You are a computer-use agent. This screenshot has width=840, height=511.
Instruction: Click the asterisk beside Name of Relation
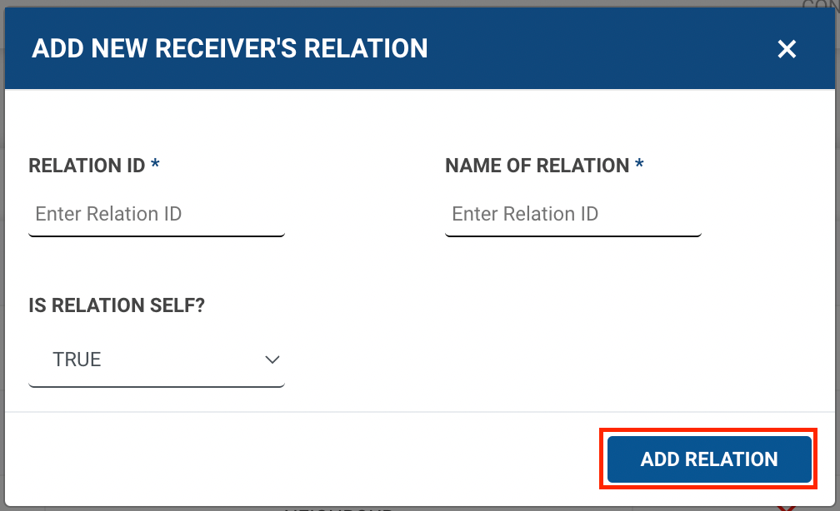pos(639,165)
